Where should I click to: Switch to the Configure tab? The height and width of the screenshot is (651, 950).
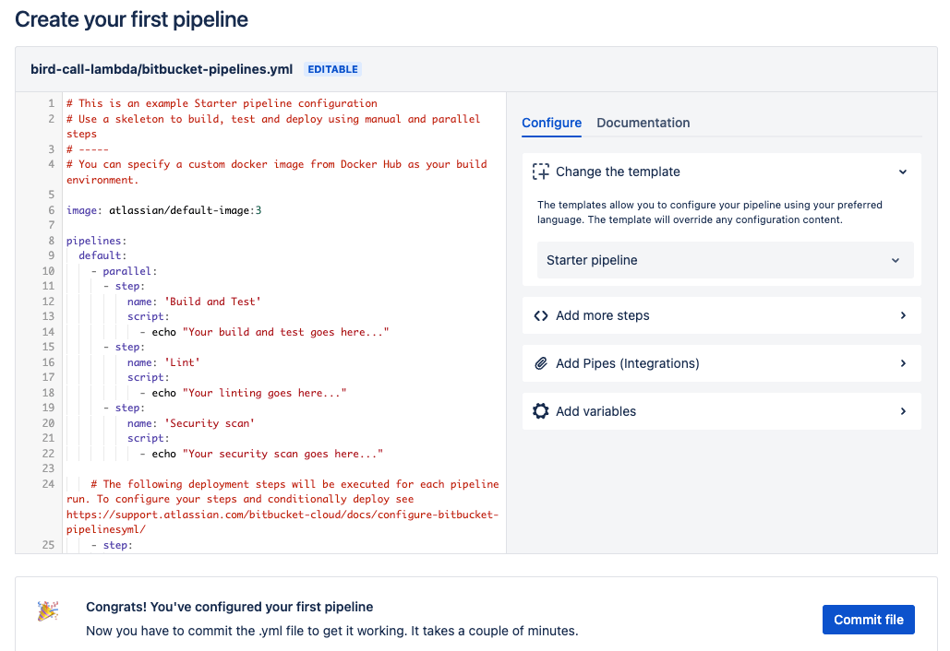551,123
